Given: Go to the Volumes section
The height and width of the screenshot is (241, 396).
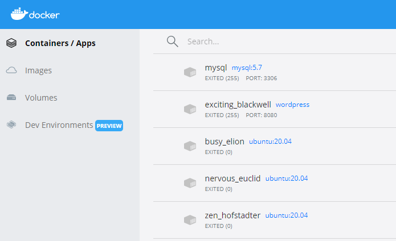Looking at the screenshot, I should click(x=41, y=98).
